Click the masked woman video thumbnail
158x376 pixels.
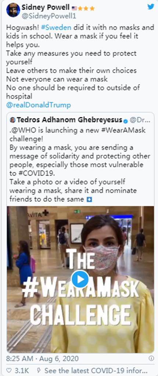coord(80,279)
